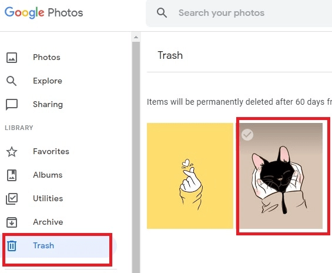Click the Sharing speech bubble icon

click(12, 105)
